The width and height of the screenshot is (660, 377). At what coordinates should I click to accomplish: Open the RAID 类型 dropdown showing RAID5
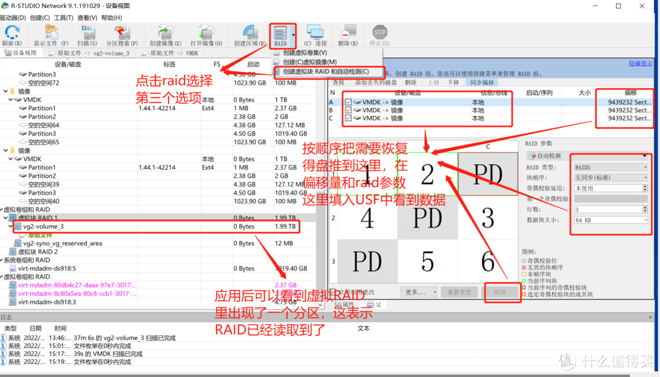pyautogui.click(x=610, y=167)
